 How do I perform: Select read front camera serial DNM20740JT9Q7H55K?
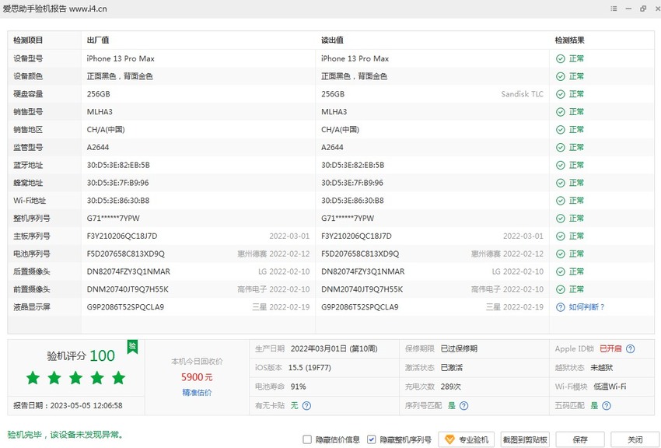[362, 289]
